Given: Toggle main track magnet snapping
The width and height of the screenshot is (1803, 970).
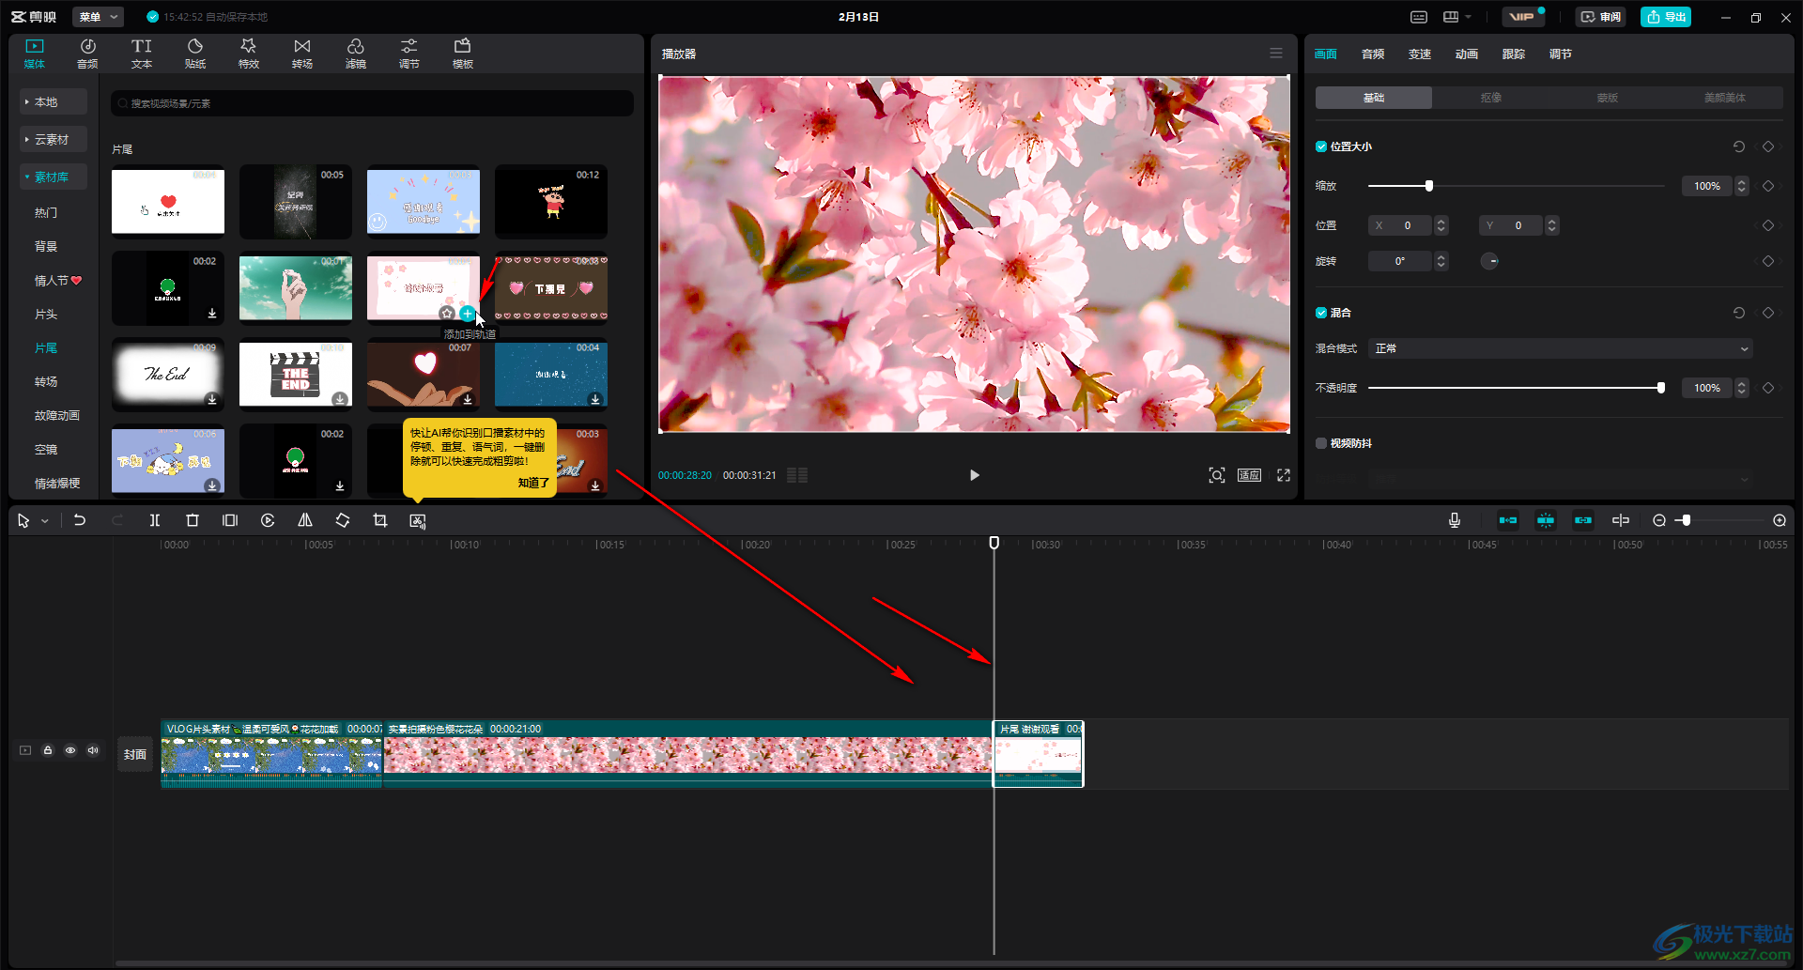Looking at the screenshot, I should point(1508,520).
